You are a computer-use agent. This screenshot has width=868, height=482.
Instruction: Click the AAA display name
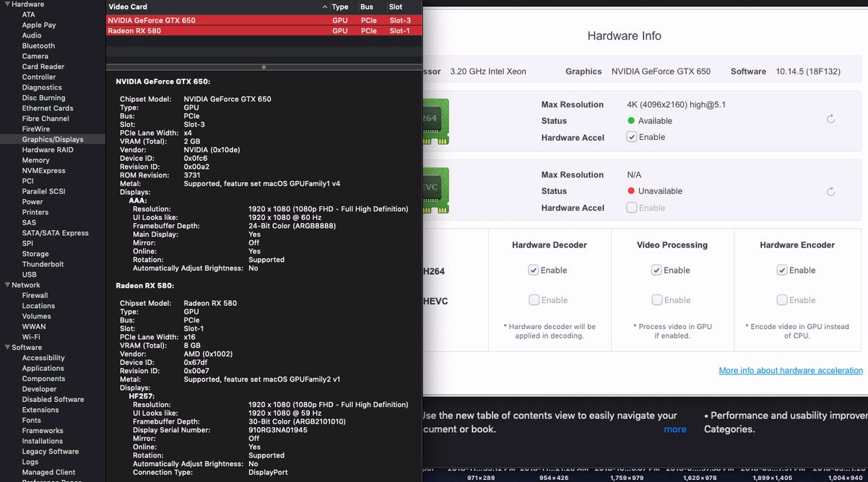[138, 201]
